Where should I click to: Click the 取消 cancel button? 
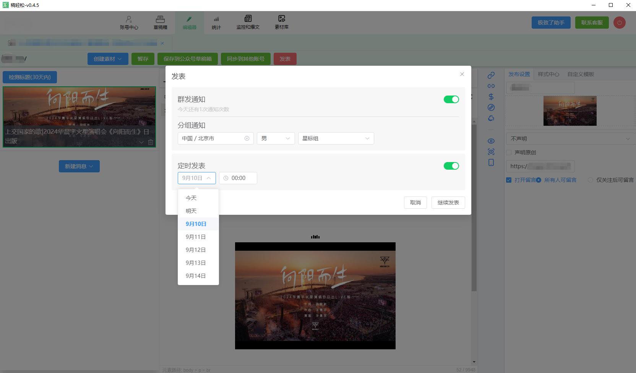[415, 203]
